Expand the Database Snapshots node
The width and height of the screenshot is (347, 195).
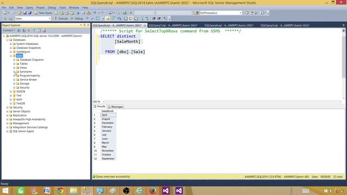pos(11,48)
